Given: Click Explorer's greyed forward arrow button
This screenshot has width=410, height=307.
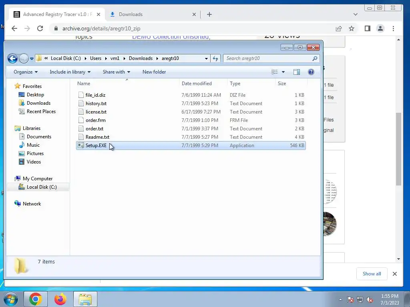Looking at the screenshot, I should tap(24, 58).
